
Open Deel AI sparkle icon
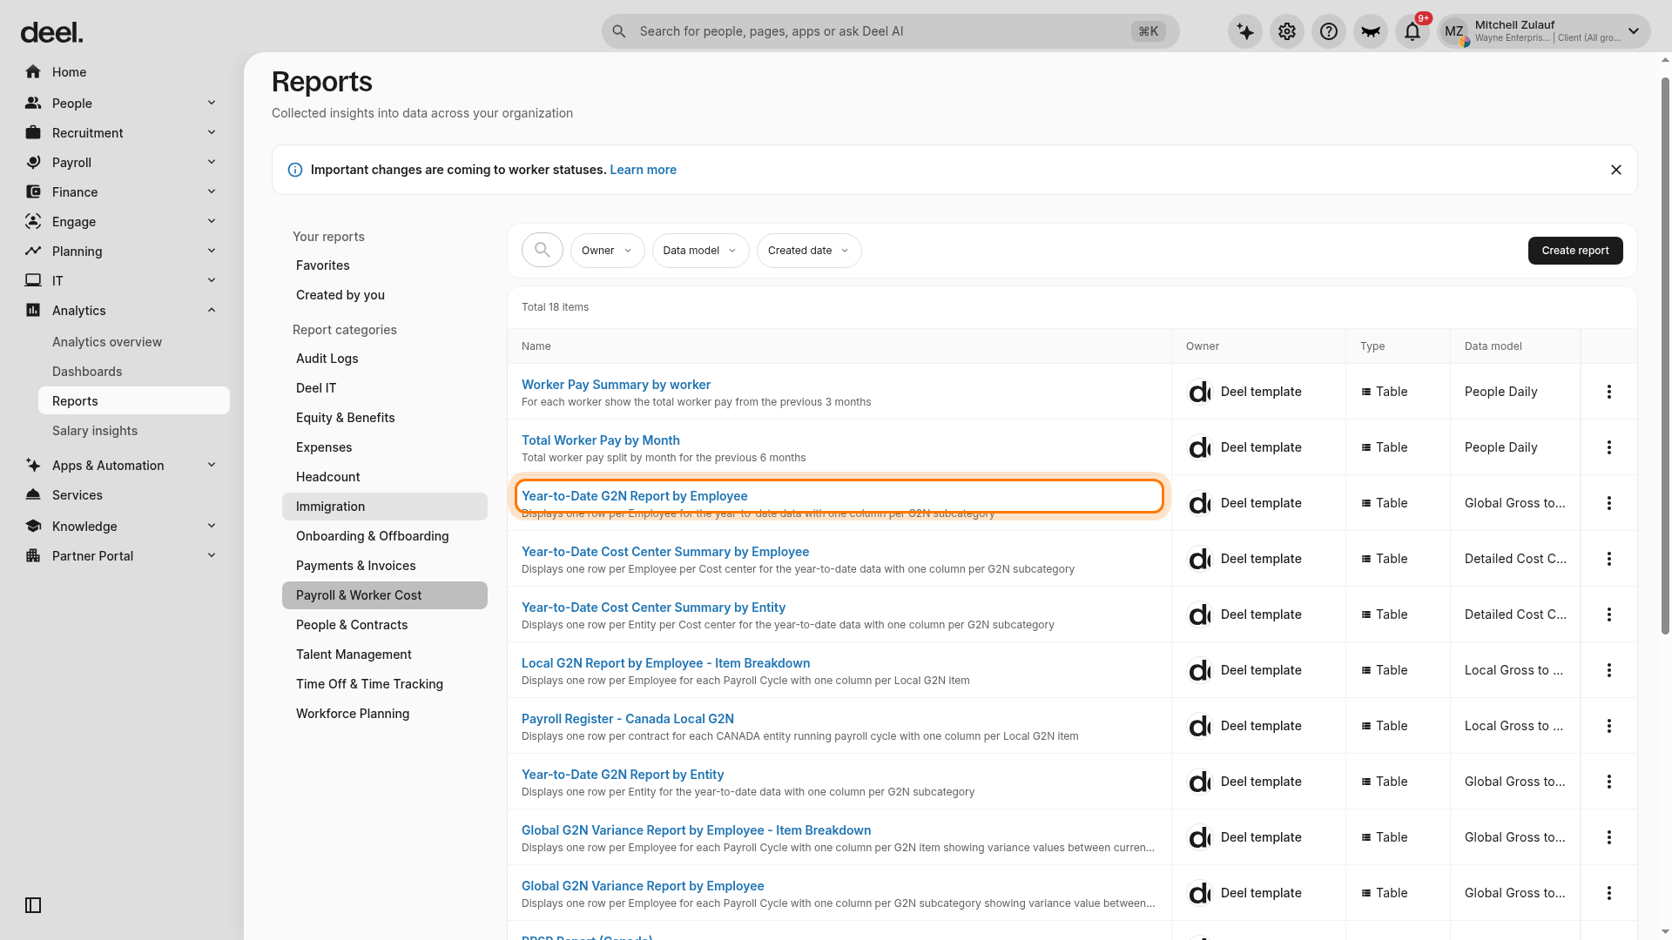click(x=1245, y=31)
